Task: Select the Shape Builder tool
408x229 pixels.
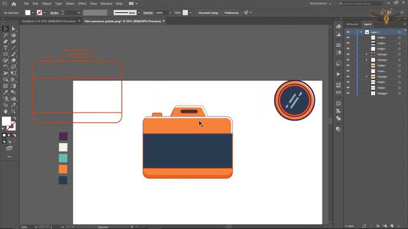Action: coord(6,80)
